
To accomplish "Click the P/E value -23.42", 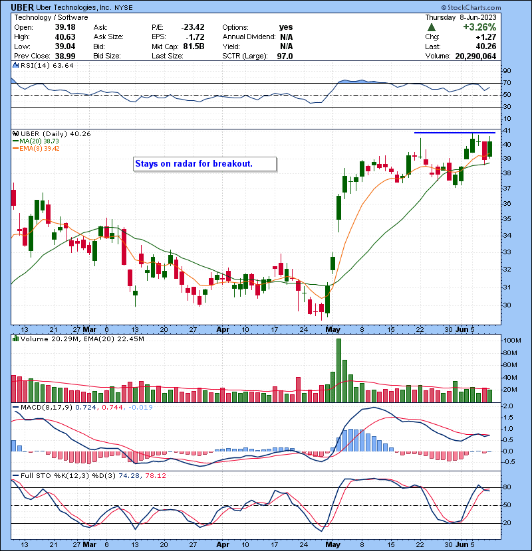I will (x=193, y=27).
